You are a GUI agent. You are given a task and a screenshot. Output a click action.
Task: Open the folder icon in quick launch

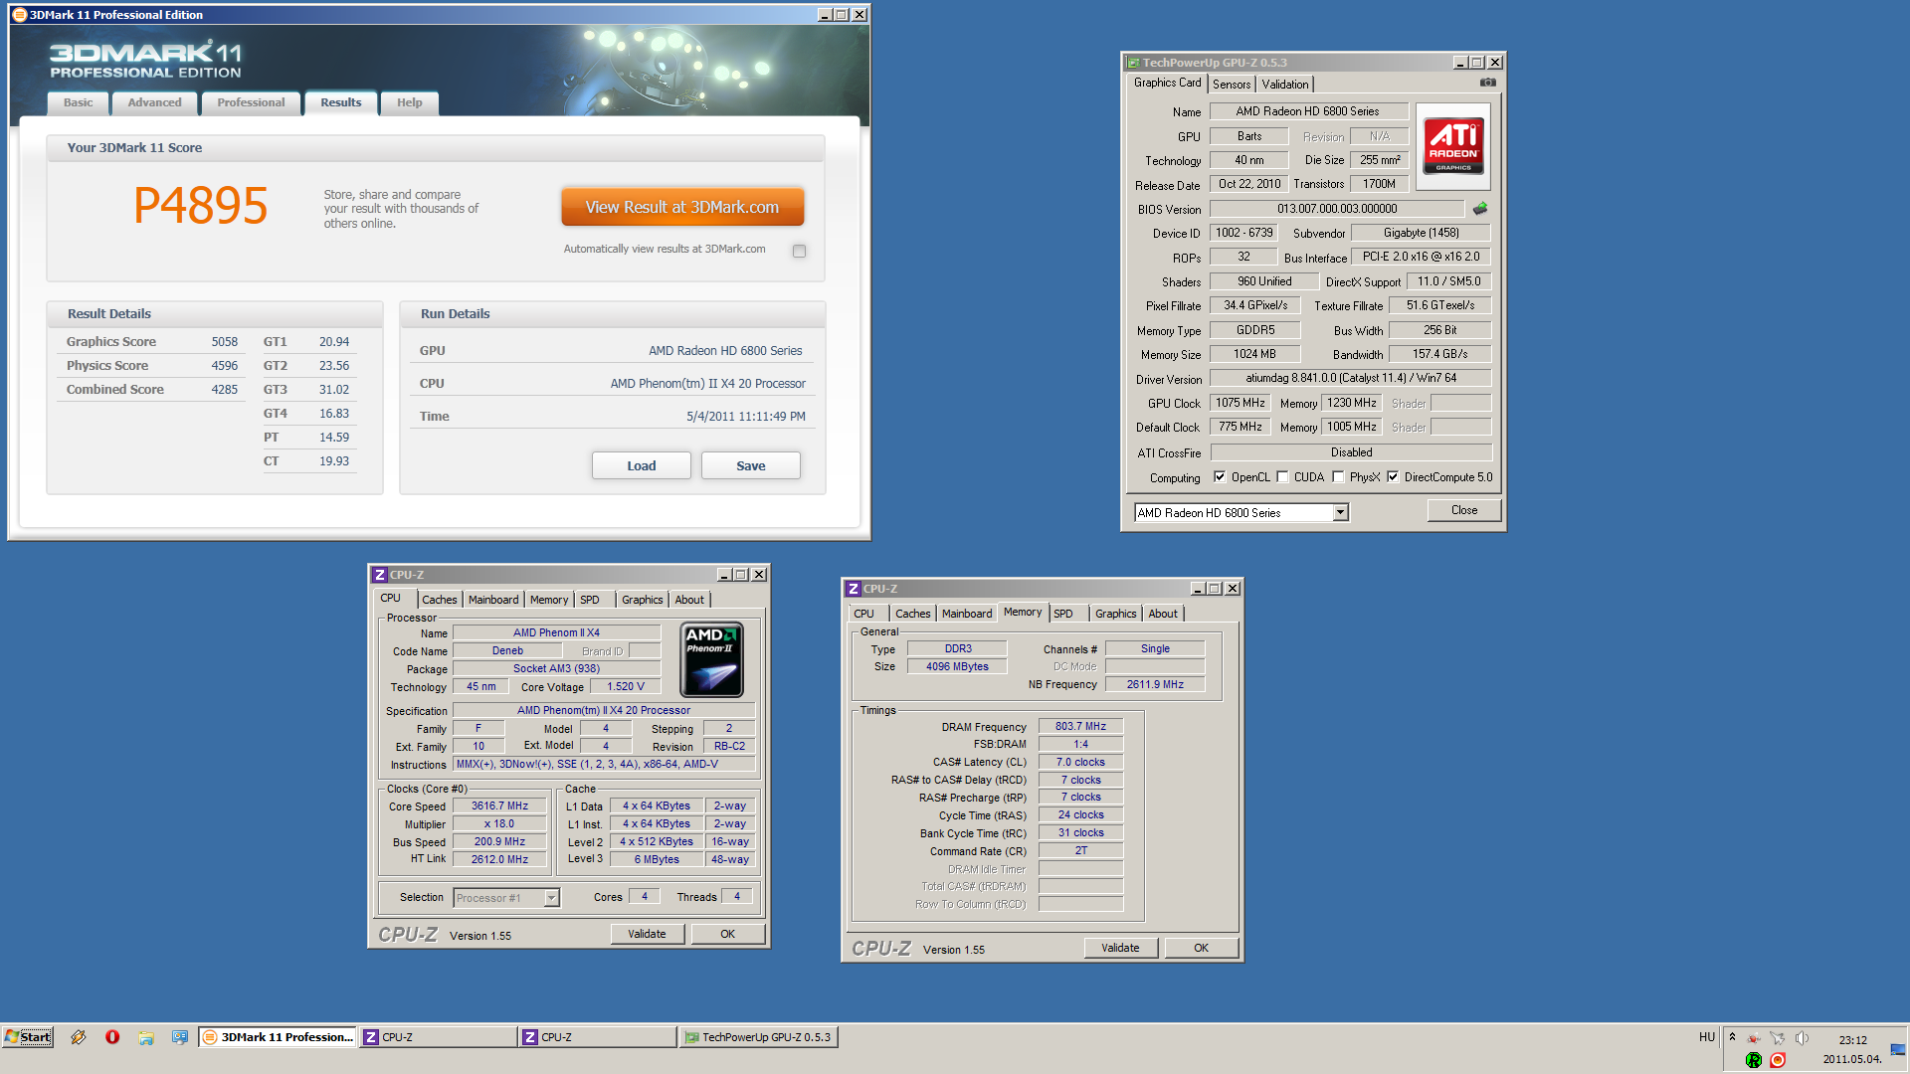146,1037
